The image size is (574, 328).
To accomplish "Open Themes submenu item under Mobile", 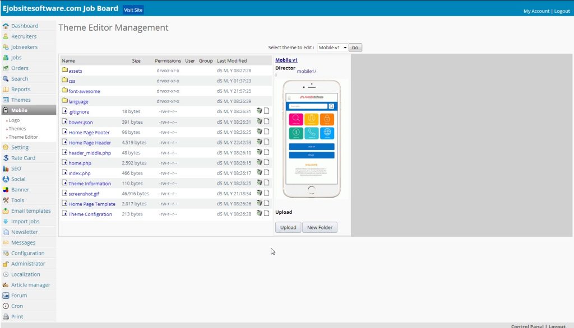I will click(x=17, y=129).
